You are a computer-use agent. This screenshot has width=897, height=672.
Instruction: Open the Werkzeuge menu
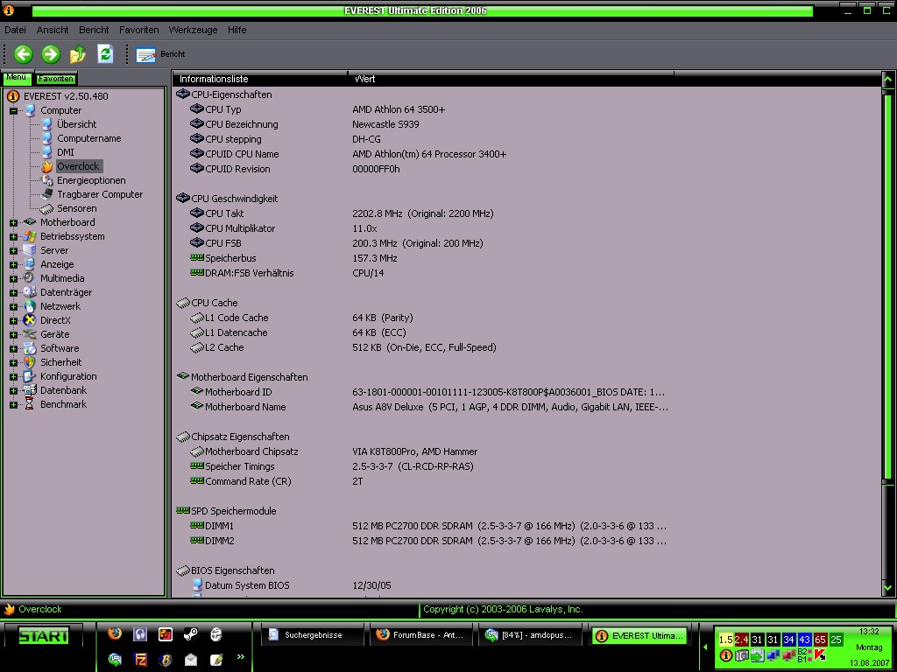pyautogui.click(x=193, y=30)
